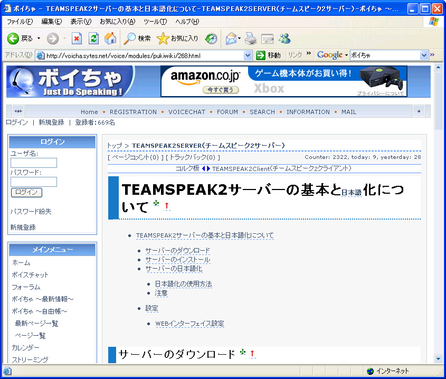Open the ヘルプ(H) menu

[187, 22]
